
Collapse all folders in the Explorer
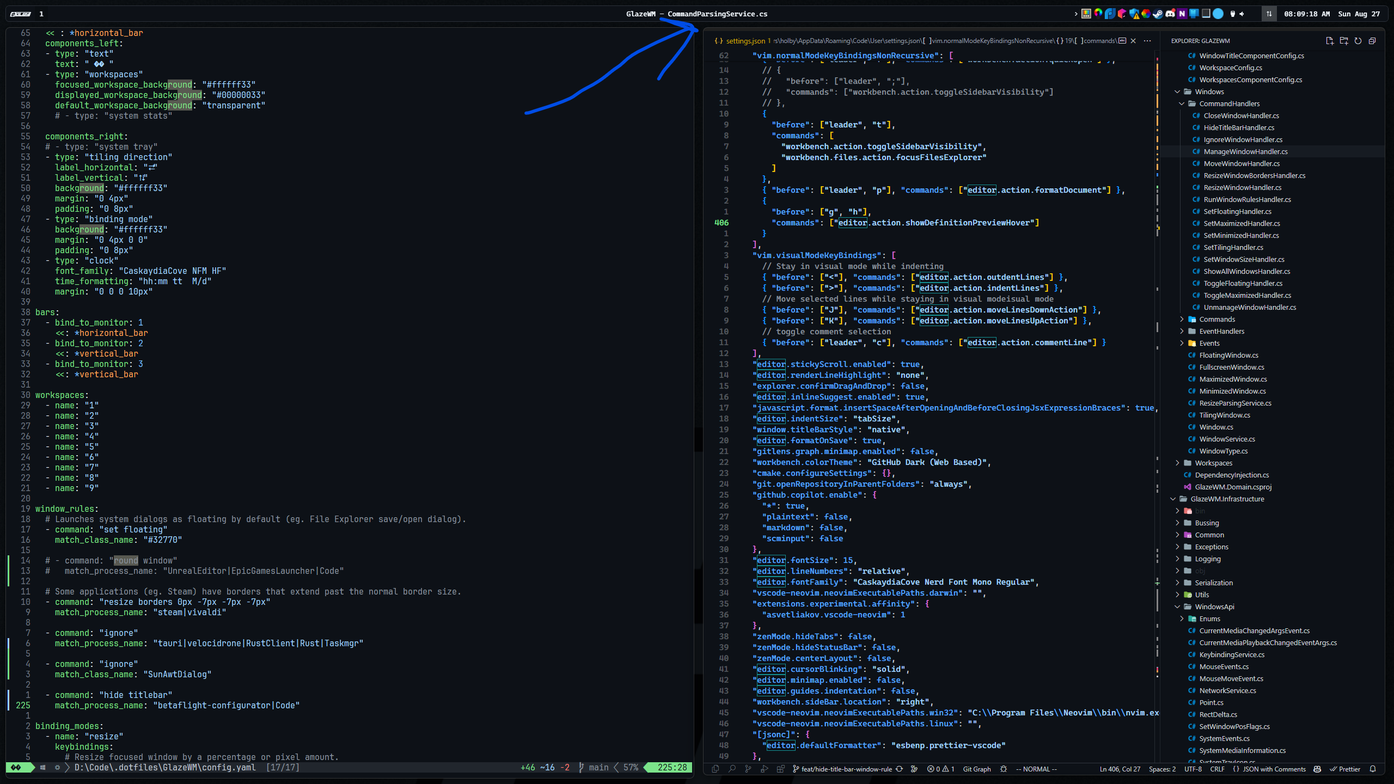click(1372, 41)
